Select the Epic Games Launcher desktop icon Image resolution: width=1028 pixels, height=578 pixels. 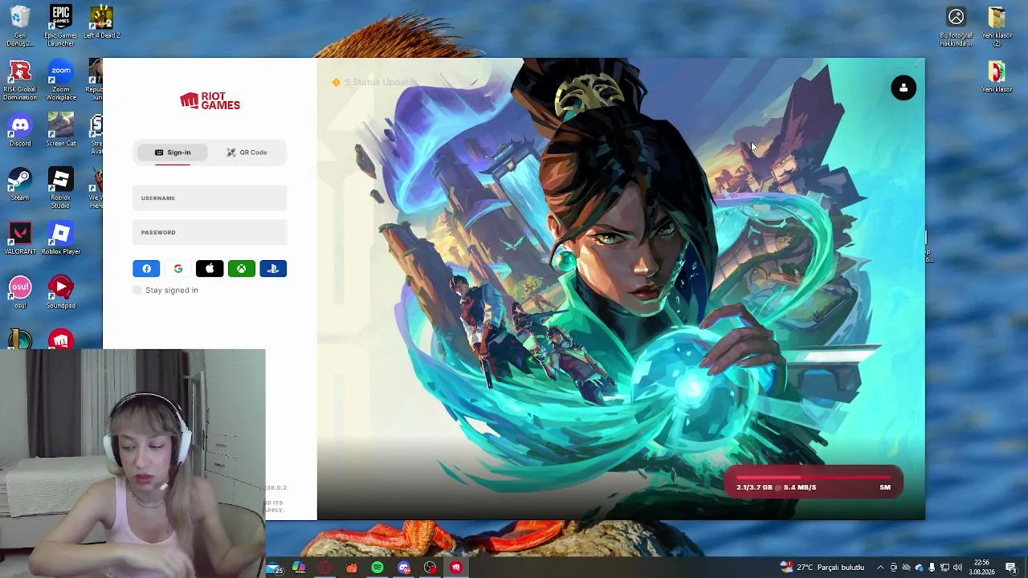[60, 26]
